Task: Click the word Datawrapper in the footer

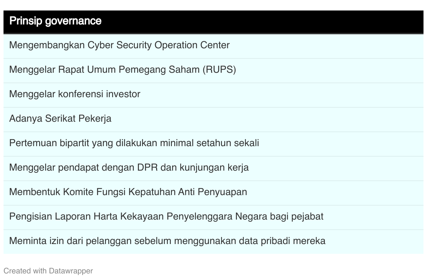Action: (x=71, y=271)
